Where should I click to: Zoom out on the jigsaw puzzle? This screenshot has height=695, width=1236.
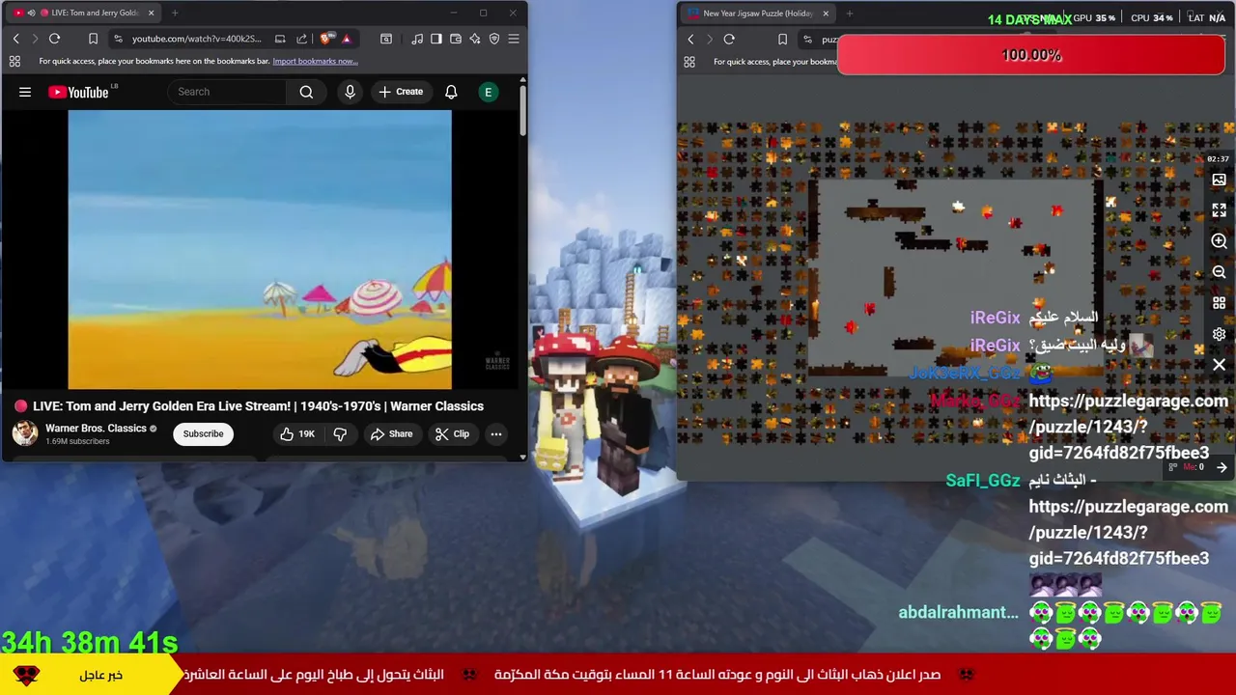point(1219,272)
